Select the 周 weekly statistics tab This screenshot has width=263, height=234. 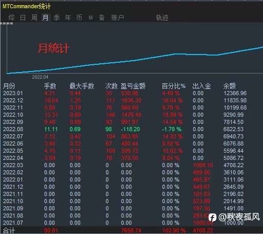34,17
